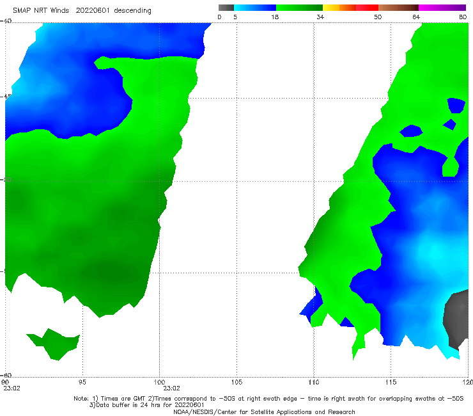Click the dark gray low-wind patch near longitude 120

pyautogui.click(x=457, y=319)
